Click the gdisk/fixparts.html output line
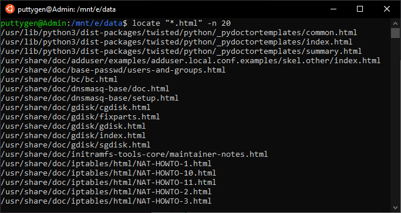 coord(80,117)
